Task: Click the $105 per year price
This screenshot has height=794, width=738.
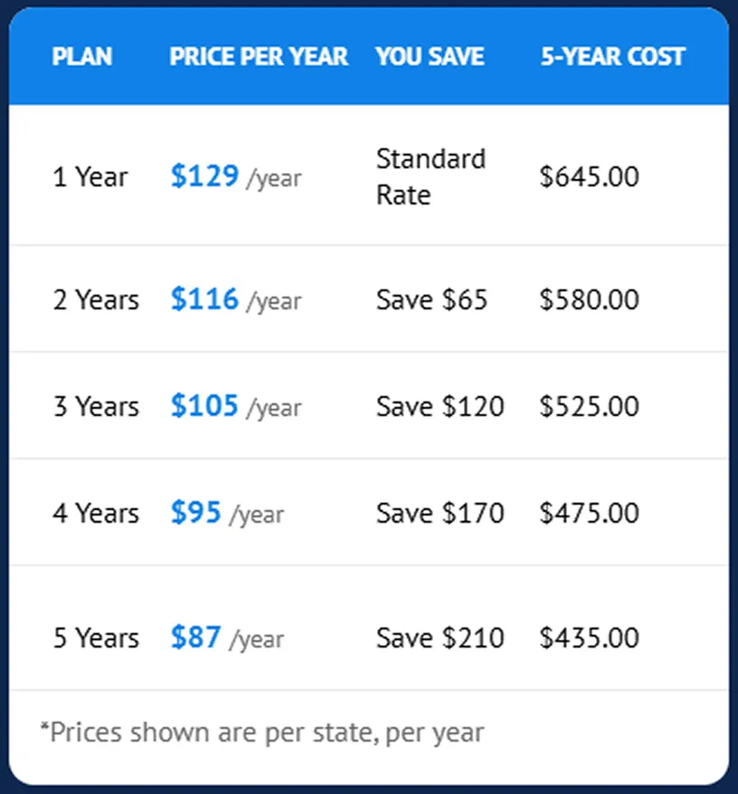Action: click(x=236, y=406)
